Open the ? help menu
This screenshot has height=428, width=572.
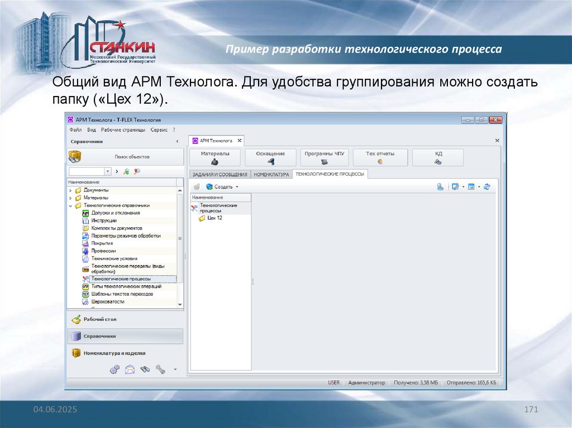click(x=174, y=130)
